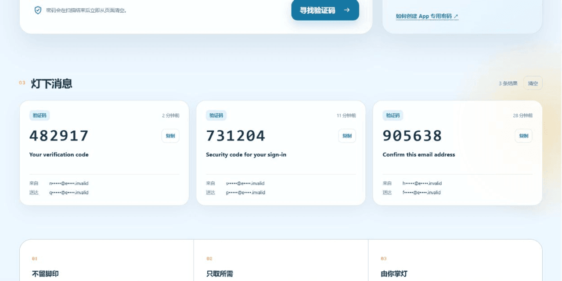
Task: Click the 2 分钟前 timestamp
Action: [170, 115]
